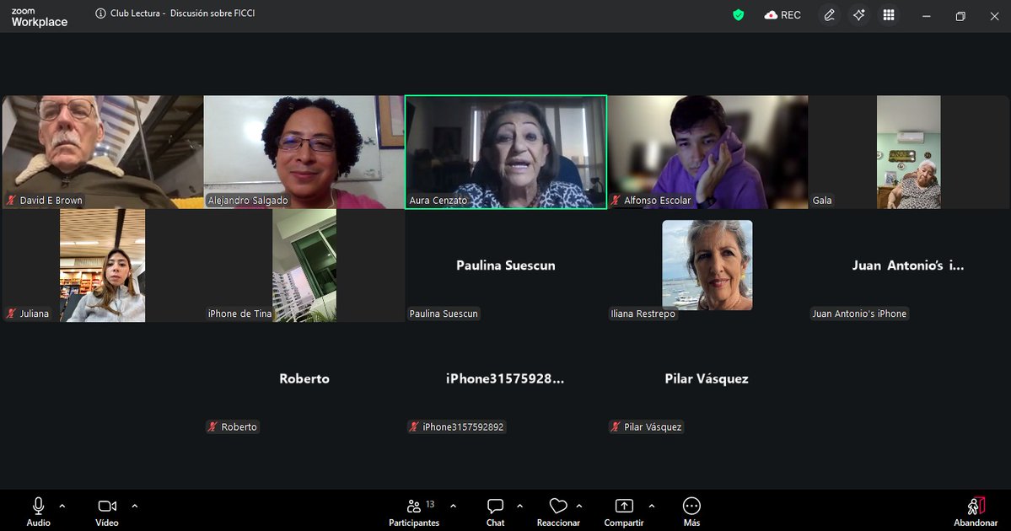The image size is (1011, 531).
Task: Click the meeting title Club Lectura
Action: [182, 13]
